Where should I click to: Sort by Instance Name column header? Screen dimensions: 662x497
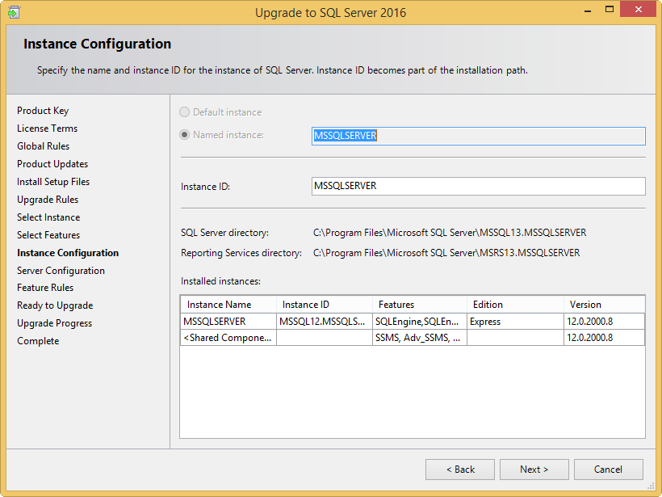[x=228, y=305]
